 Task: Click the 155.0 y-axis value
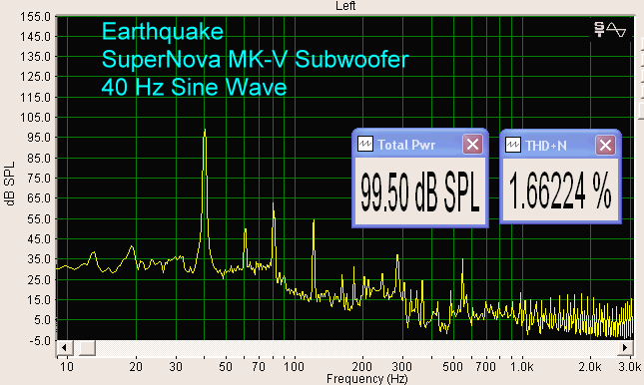[35, 17]
